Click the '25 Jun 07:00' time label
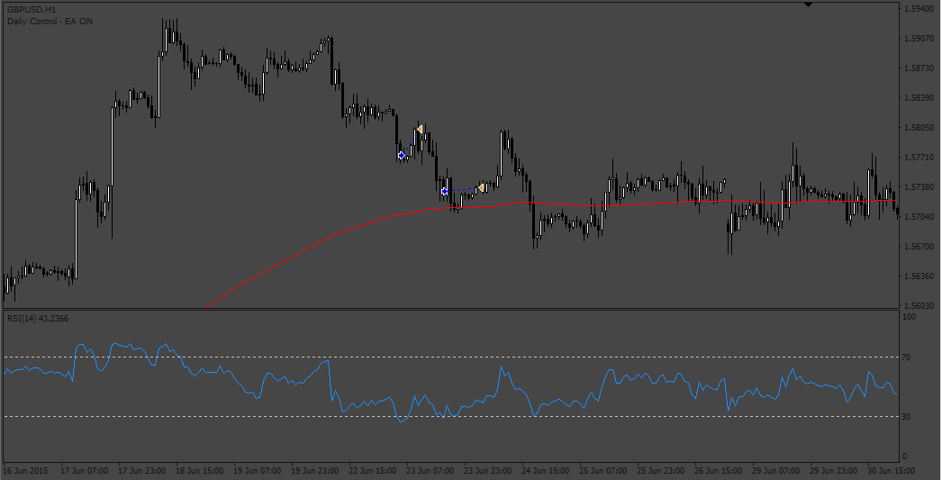This screenshot has height=480, width=942. point(603,471)
